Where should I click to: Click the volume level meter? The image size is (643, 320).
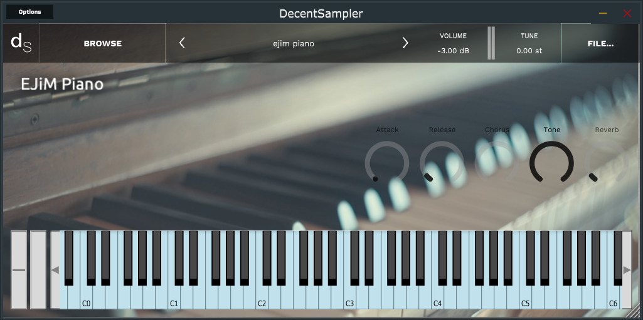491,43
